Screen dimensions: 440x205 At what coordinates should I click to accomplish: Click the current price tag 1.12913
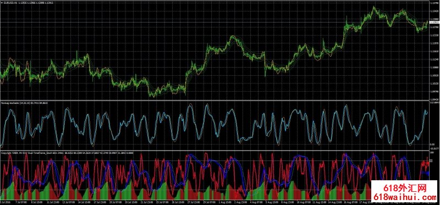click(x=435, y=22)
